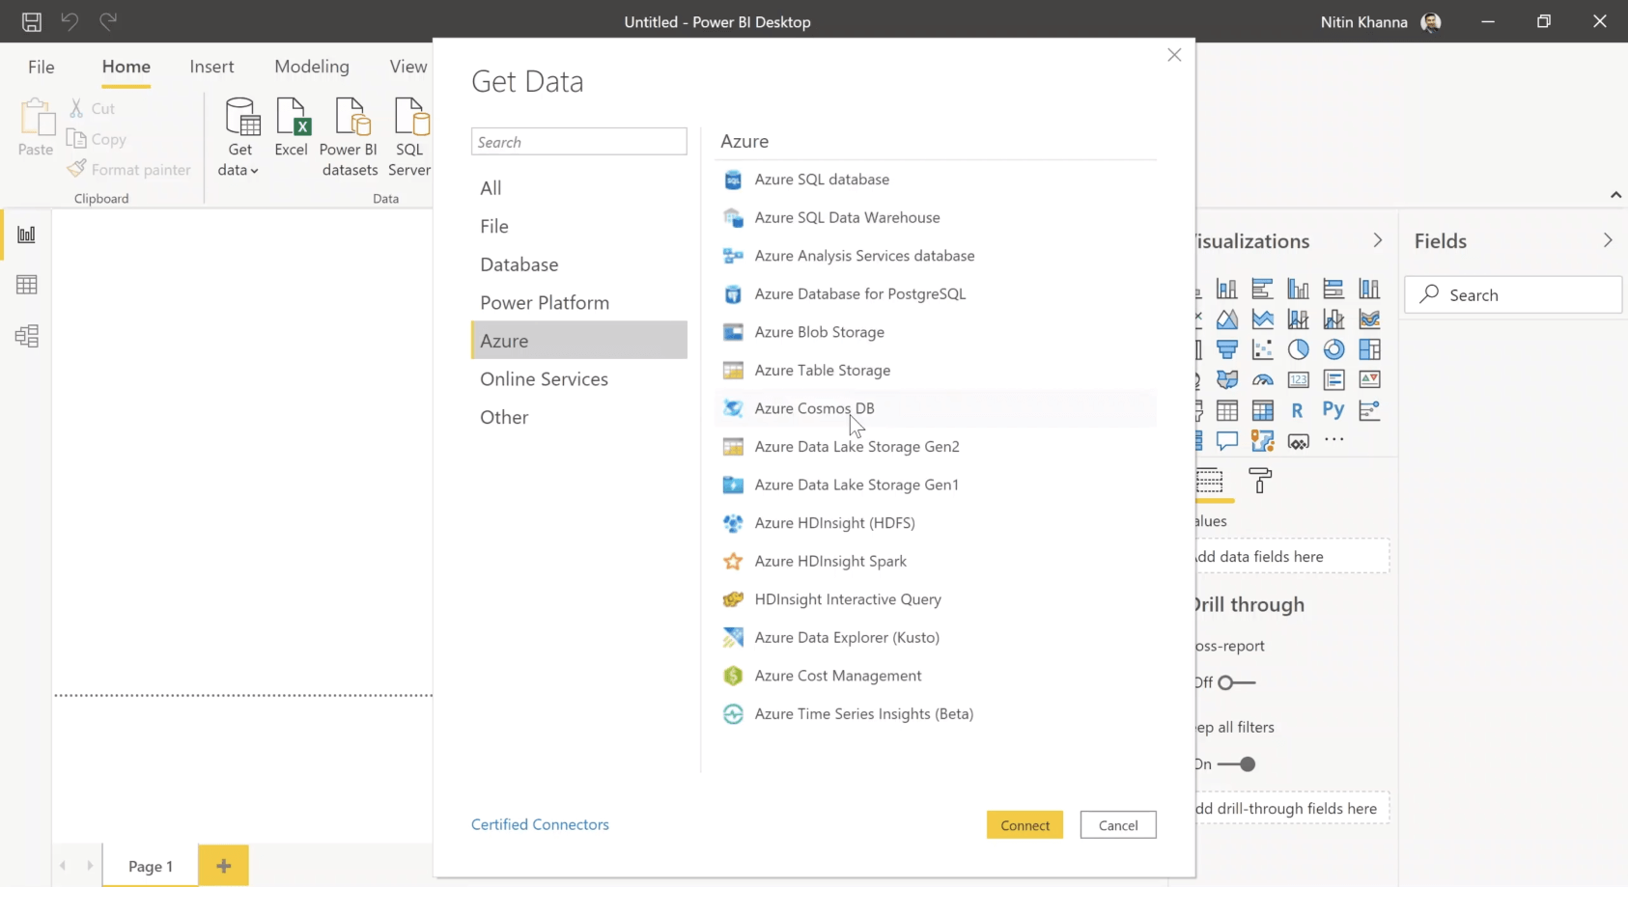Select the Card visual with 123

point(1298,379)
